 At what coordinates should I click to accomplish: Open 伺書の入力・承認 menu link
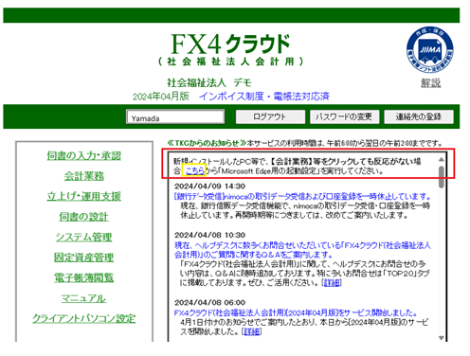(84, 155)
